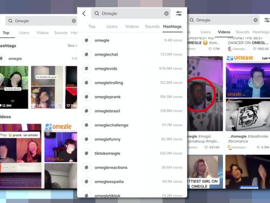Like the video with 4.9M hearts

258,147
